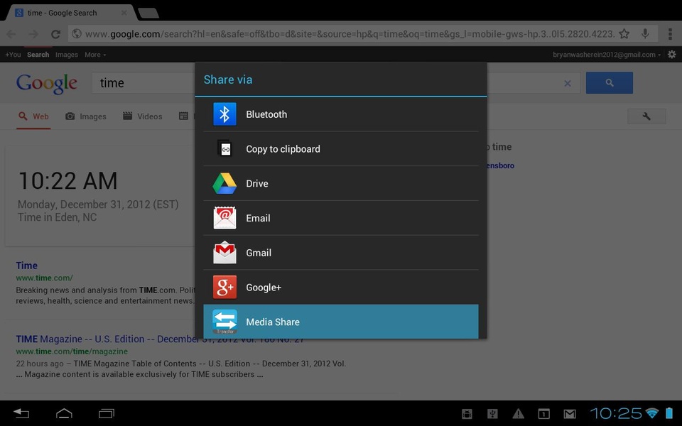This screenshot has width=682, height=426.
Task: Share via Bluetooth option
Action: click(341, 114)
